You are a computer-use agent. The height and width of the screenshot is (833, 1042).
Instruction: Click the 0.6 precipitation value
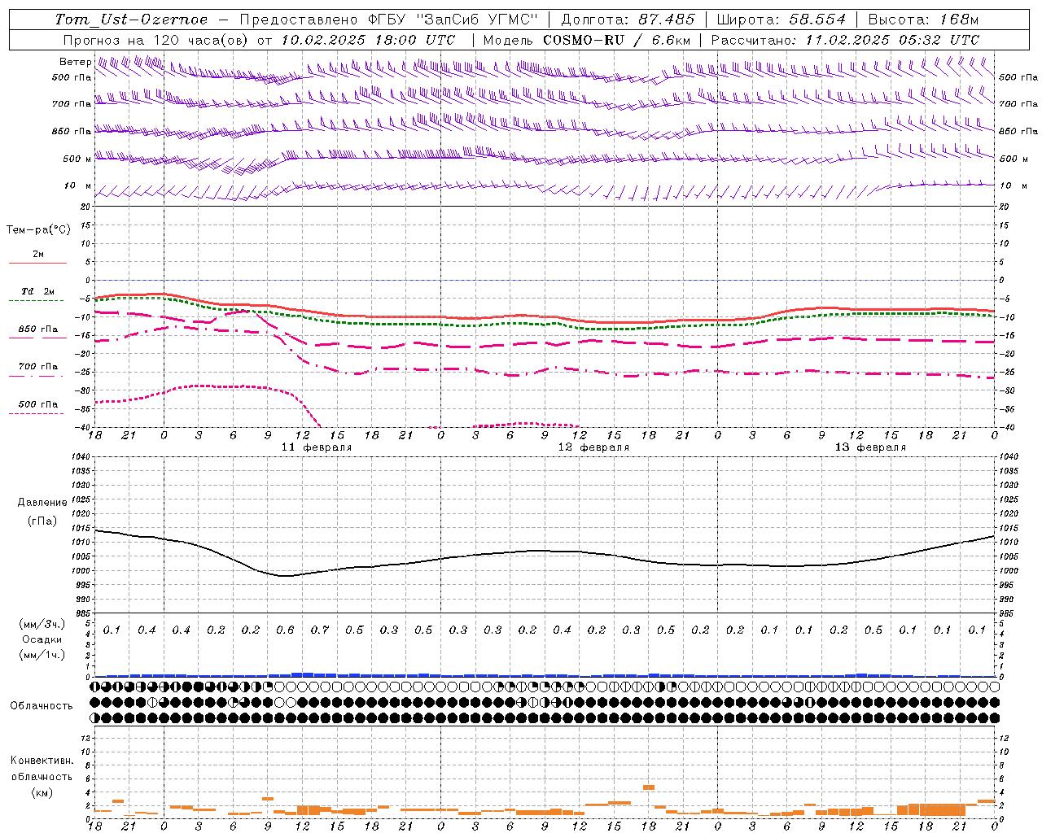(x=285, y=630)
